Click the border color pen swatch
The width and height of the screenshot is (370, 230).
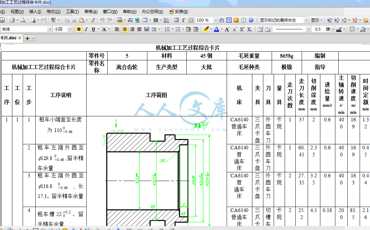(x=339, y=29)
